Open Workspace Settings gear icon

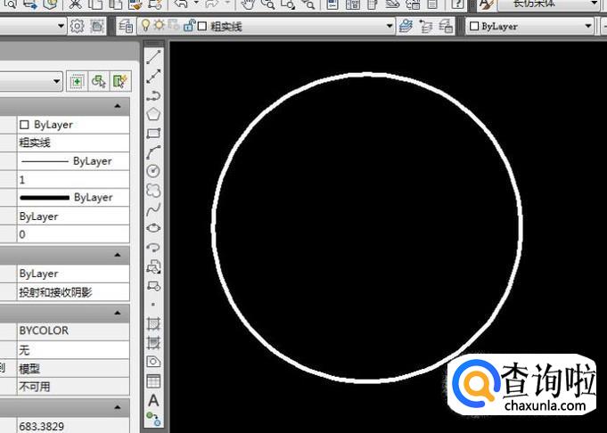[x=77, y=27]
